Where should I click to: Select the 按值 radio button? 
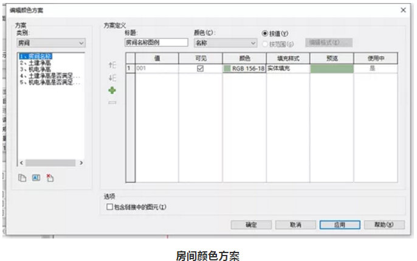click(265, 33)
